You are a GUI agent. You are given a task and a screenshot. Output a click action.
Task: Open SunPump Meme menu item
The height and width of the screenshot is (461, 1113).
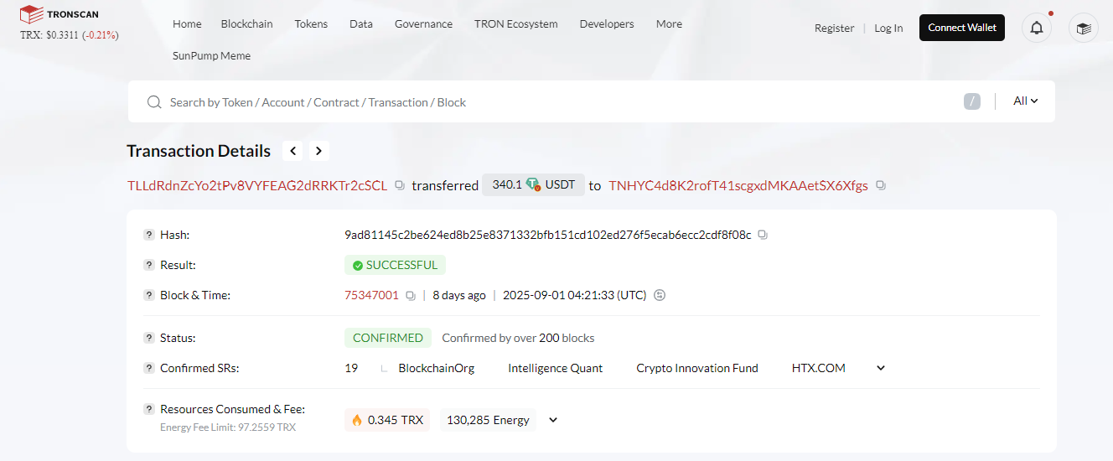pyautogui.click(x=211, y=55)
